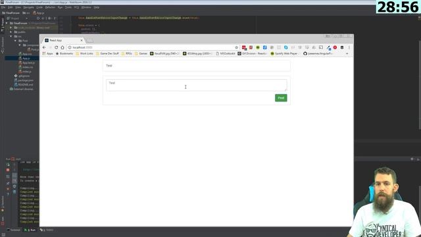Click the cast screen extension icon
421x237 pixels.
coord(321,47)
